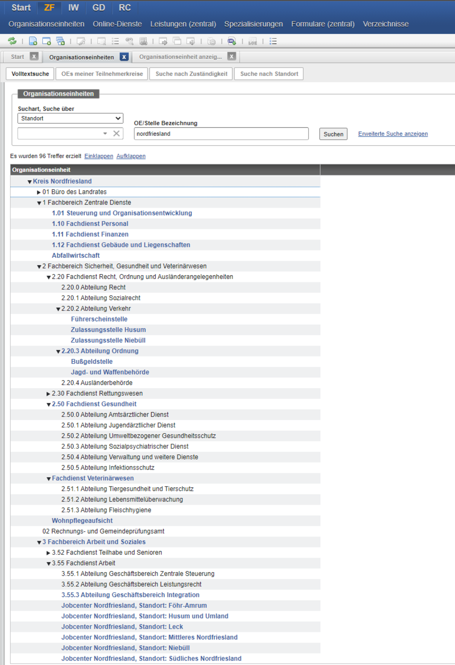Open Zulassungsstelle Husum entry
The height and width of the screenshot is (665, 455).
click(x=108, y=329)
